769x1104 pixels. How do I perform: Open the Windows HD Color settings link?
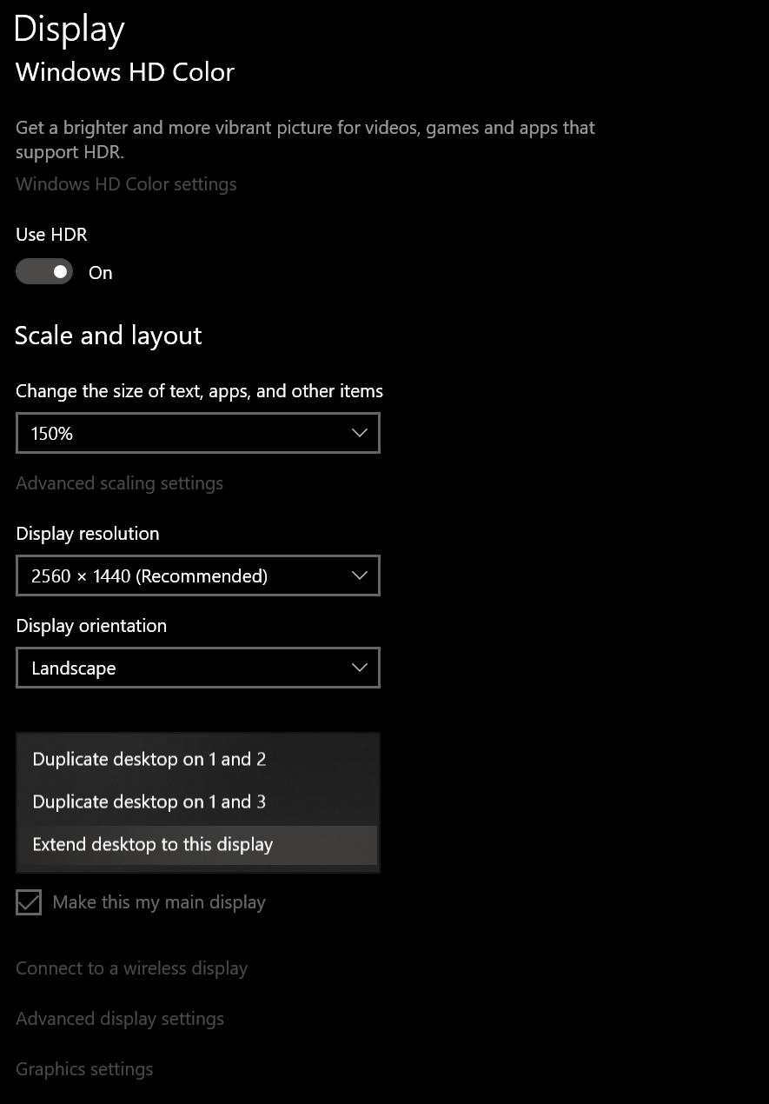[x=126, y=184]
